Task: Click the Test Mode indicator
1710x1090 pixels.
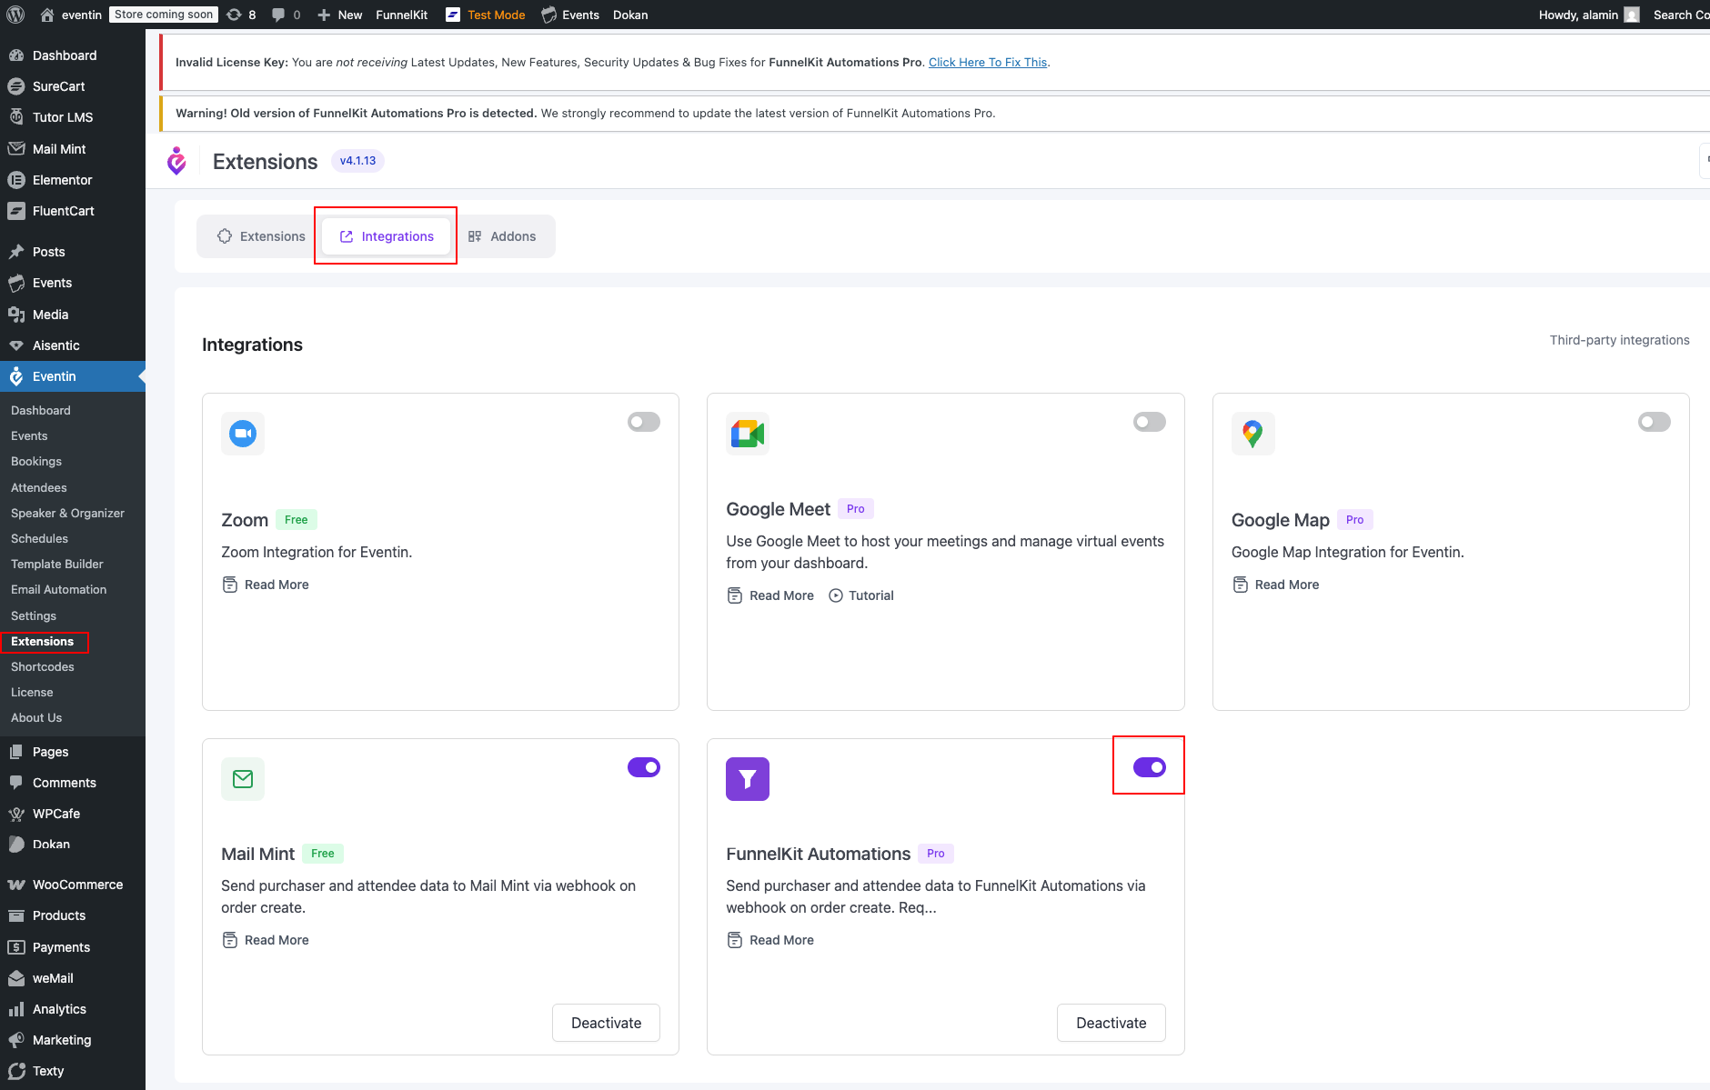Action: 486,15
